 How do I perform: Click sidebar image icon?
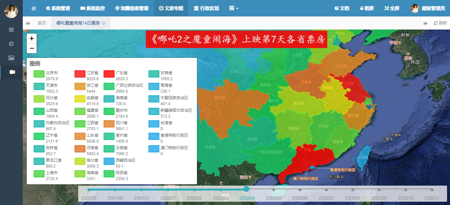pos(11,58)
